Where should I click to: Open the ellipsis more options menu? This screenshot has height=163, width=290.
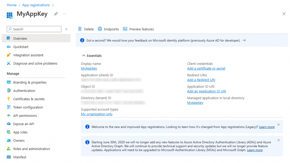pyautogui.click(x=64, y=14)
